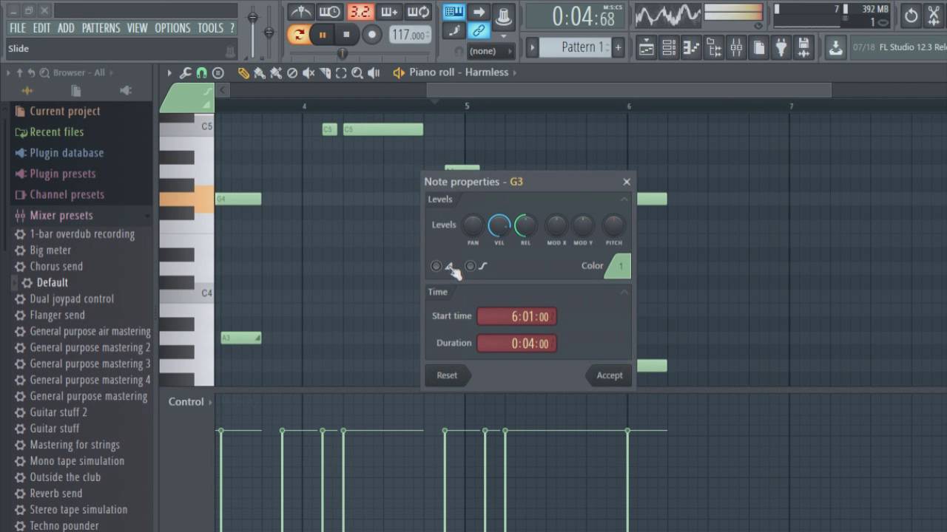Enable the Slide note radio option
The image size is (947, 532).
pos(436,266)
